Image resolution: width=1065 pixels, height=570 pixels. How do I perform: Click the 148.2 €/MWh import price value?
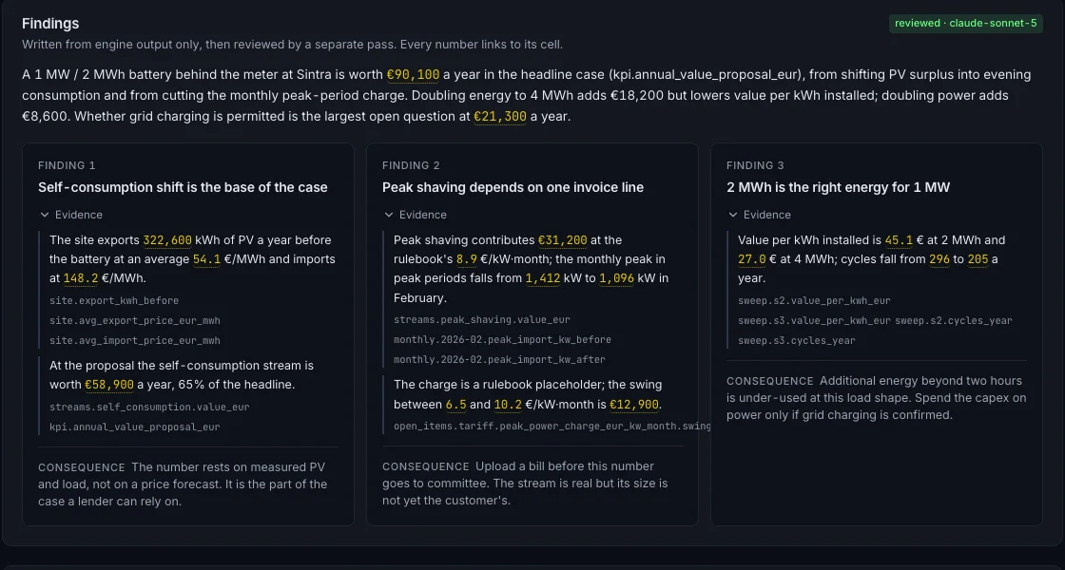pos(81,278)
